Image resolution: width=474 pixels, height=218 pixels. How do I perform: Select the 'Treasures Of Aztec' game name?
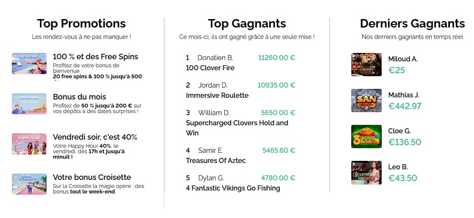pos(216,160)
